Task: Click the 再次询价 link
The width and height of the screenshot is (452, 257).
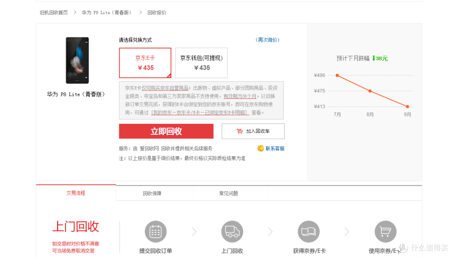Action: [268, 40]
